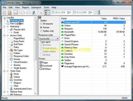
Task: Go back with the left arrow icon
Action: [23, 13]
